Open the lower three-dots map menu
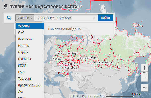151x98 pixels. click(x=145, y=88)
